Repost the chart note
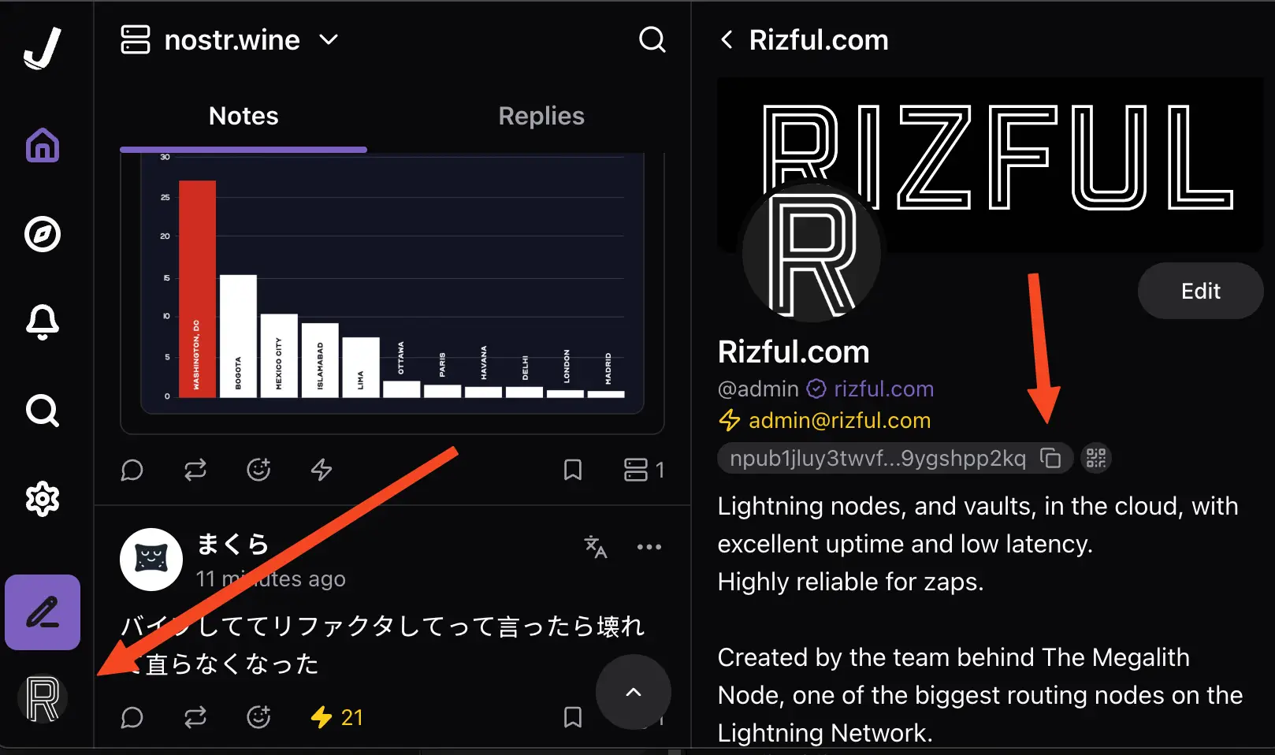This screenshot has height=755, width=1275. coord(195,470)
